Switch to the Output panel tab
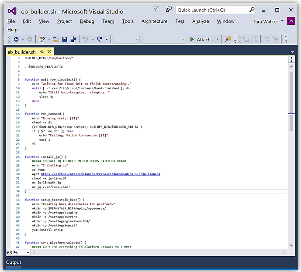 tap(13, 262)
